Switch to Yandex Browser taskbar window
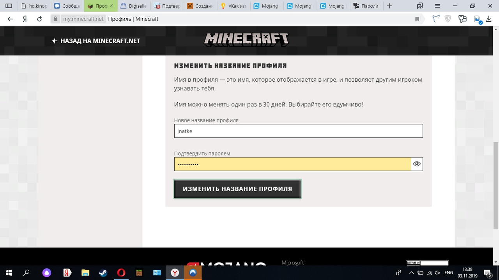This screenshot has height=280, width=499. pos(175,273)
